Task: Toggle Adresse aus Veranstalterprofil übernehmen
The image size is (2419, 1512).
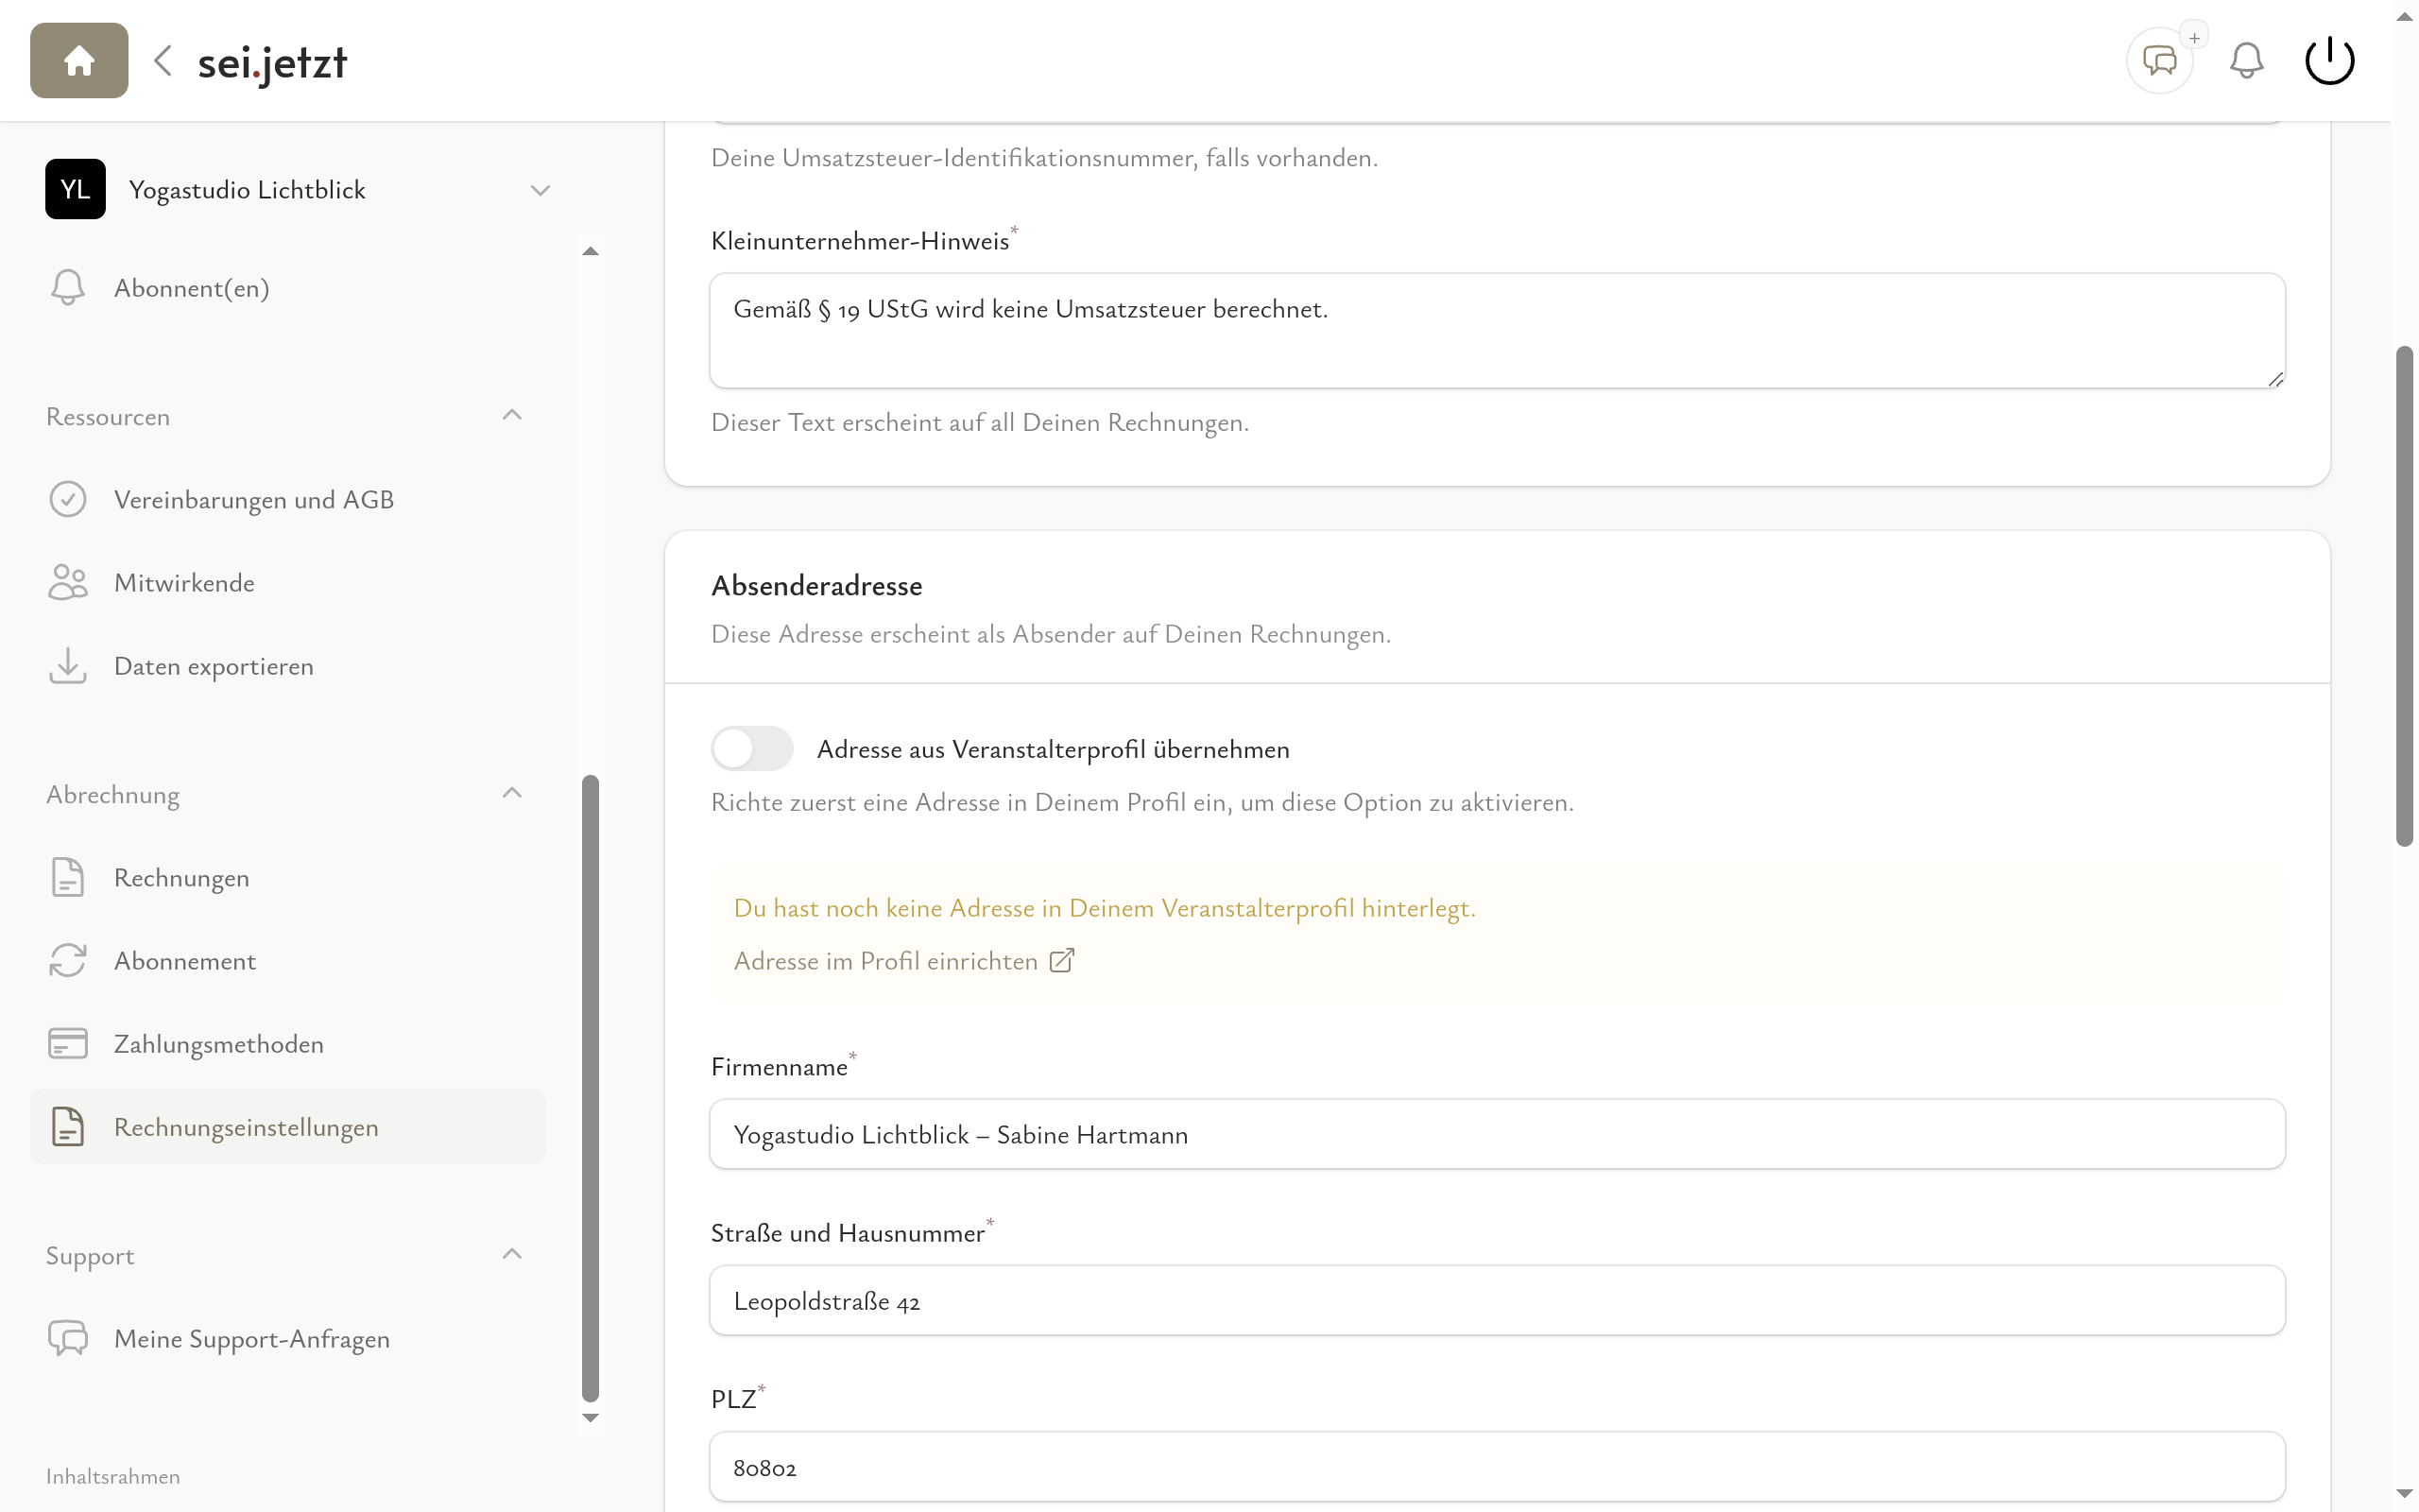Action: point(752,749)
